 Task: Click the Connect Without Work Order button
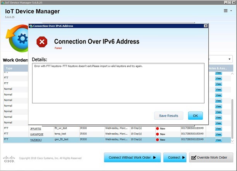[132, 157]
